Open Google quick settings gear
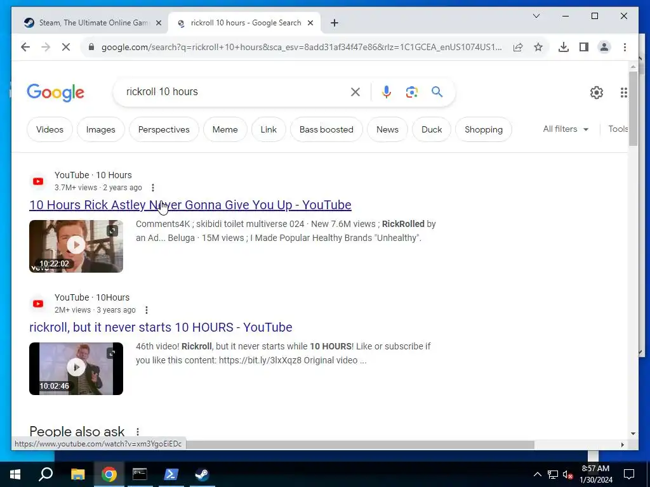 click(597, 93)
